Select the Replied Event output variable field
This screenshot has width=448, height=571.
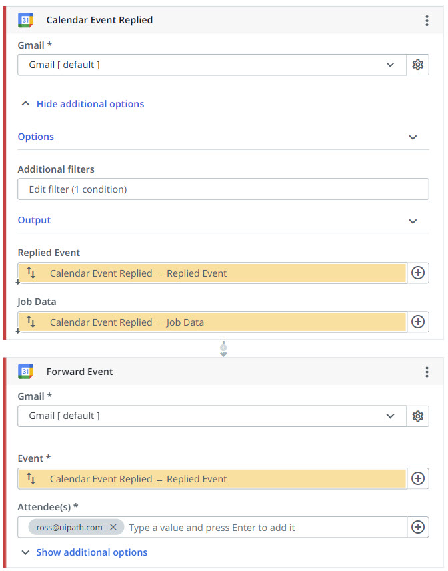(x=213, y=273)
